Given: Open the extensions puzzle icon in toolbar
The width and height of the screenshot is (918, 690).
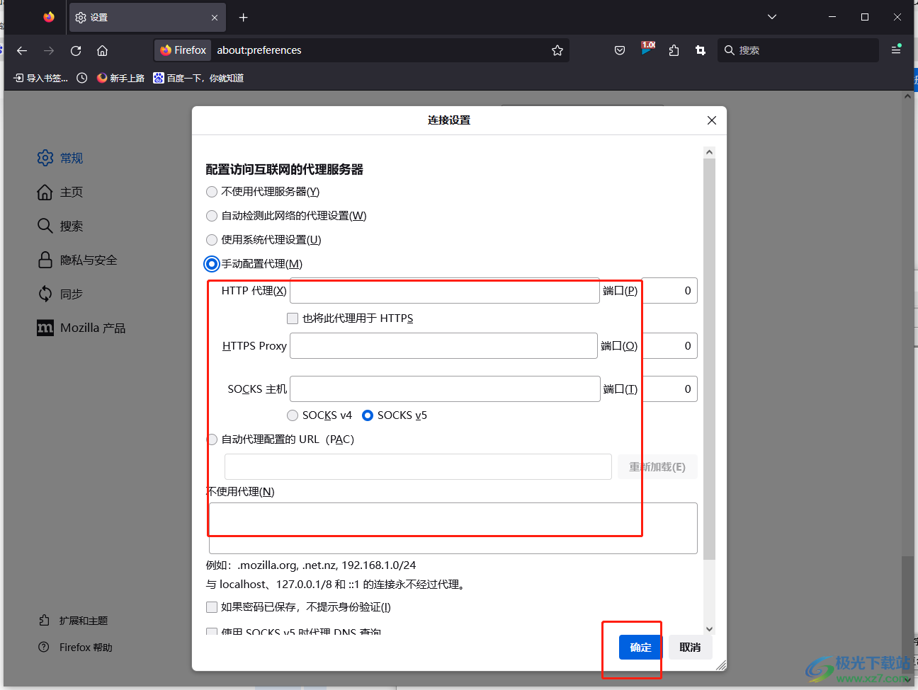Looking at the screenshot, I should coord(674,50).
